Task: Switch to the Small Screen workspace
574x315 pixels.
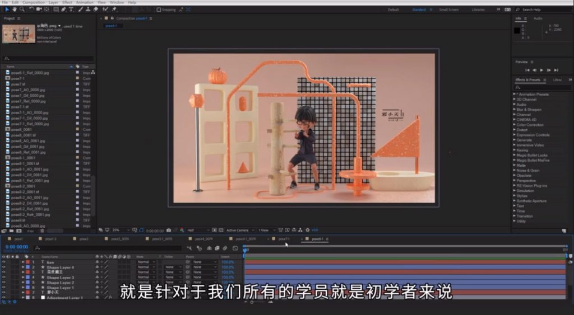Action: [x=448, y=10]
